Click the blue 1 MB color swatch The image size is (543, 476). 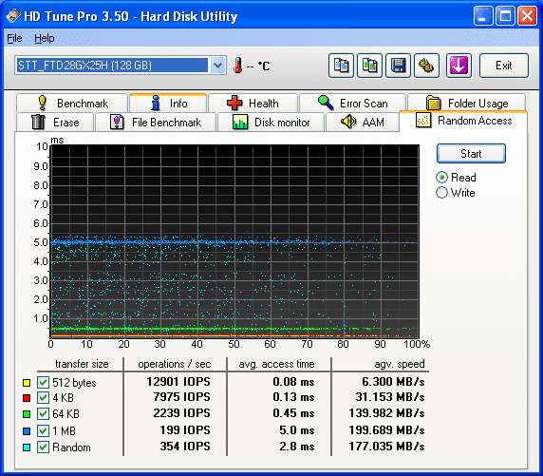(x=27, y=431)
